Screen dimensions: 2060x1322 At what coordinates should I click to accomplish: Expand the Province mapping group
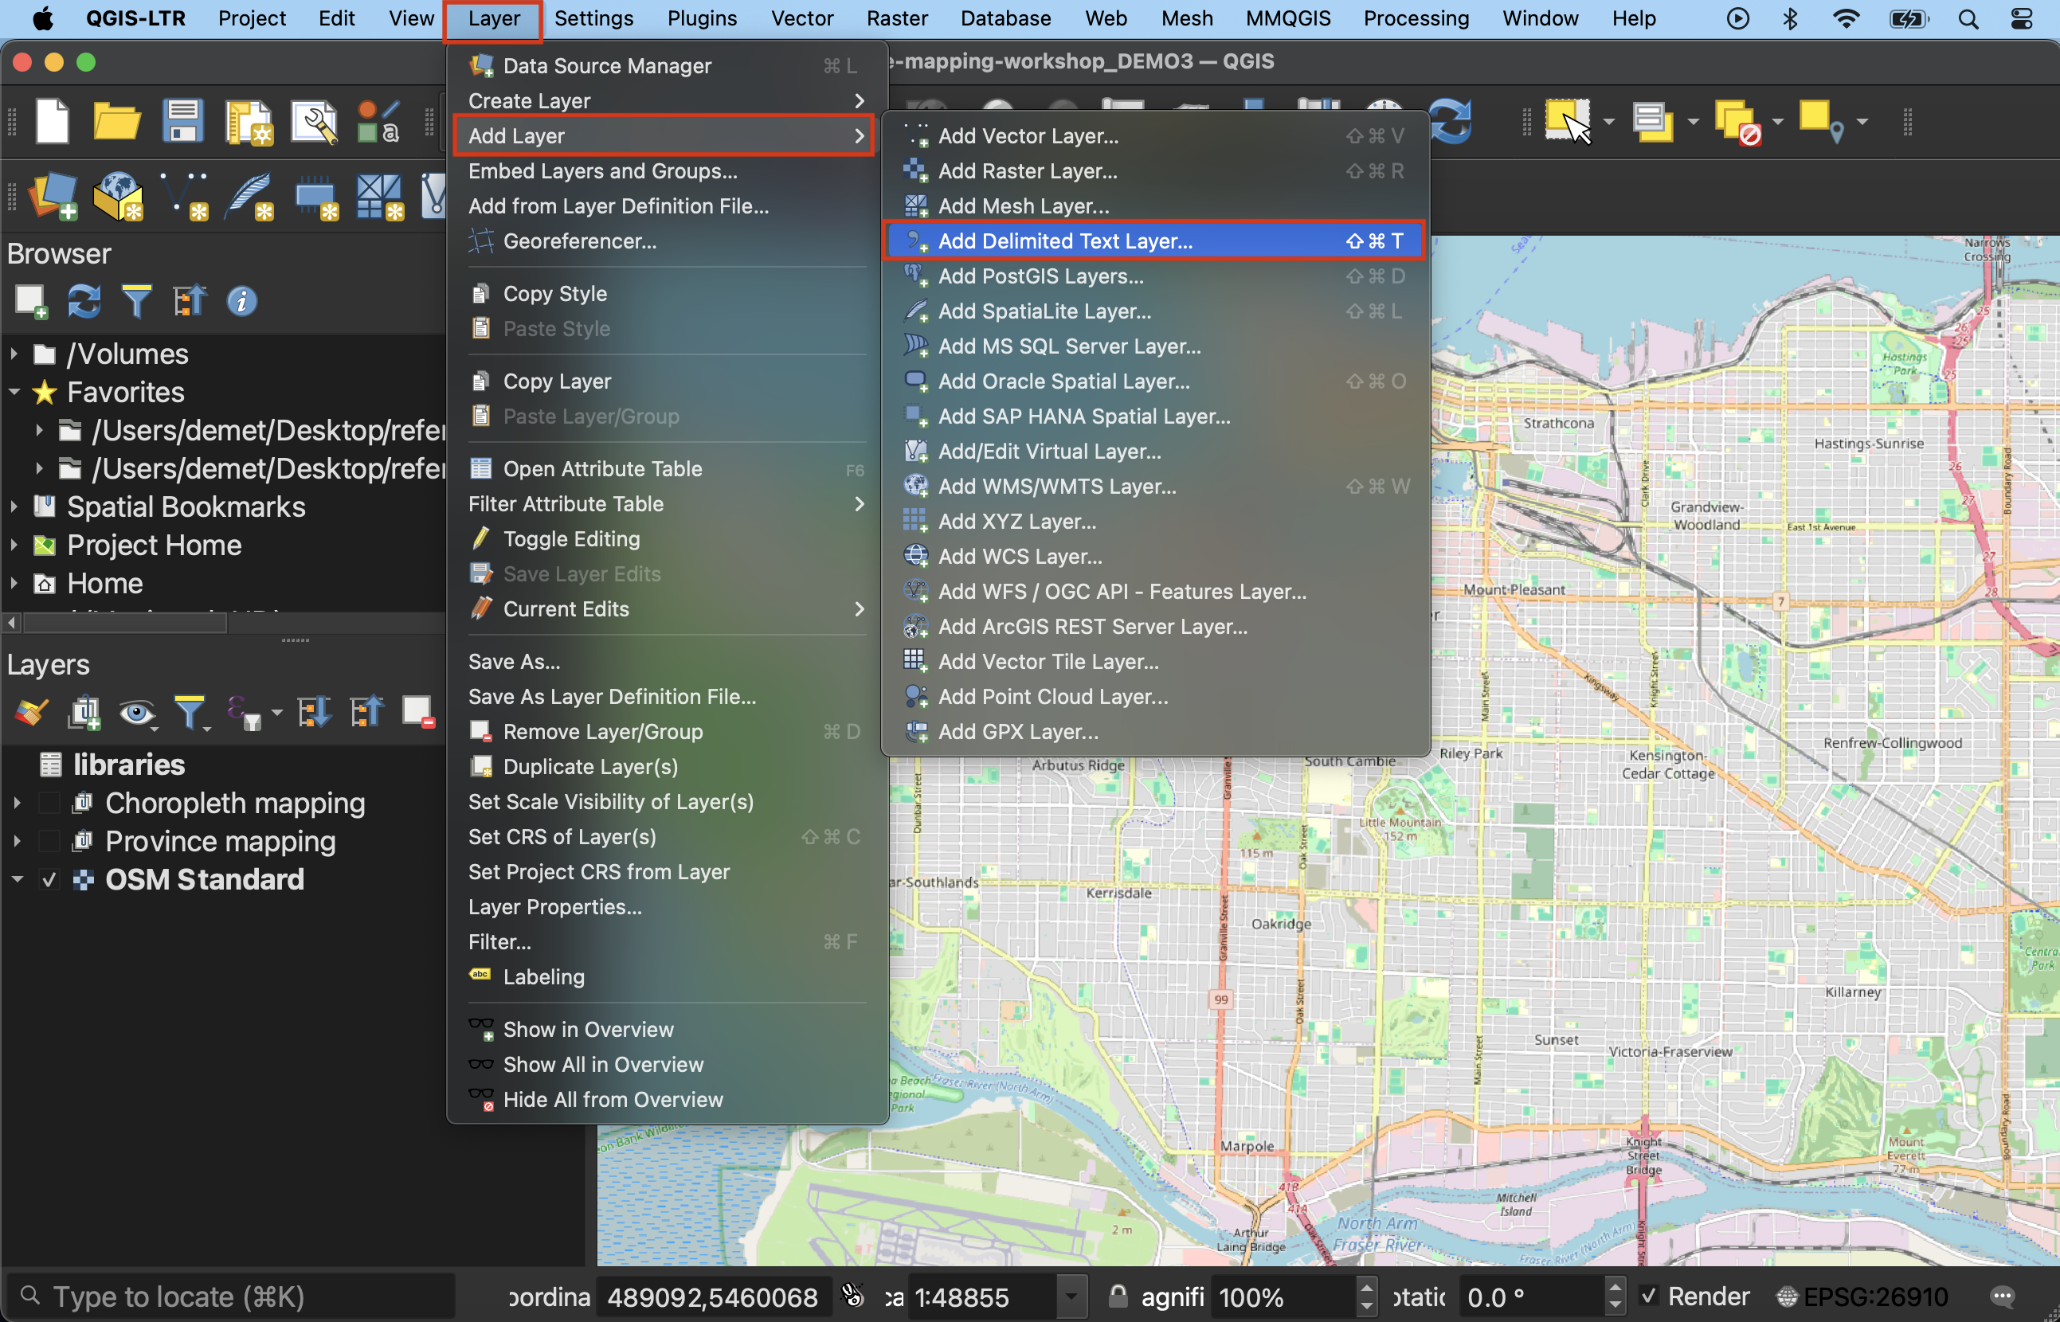16,842
